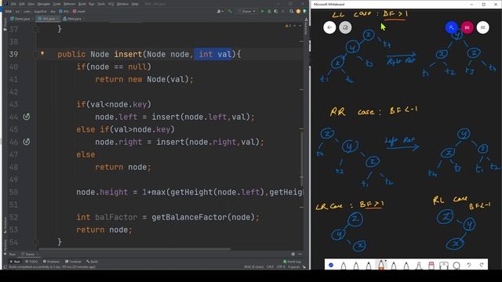The image size is (502, 282).
Task: Click the UTF-8 encoding status entry
Action: 281,266
